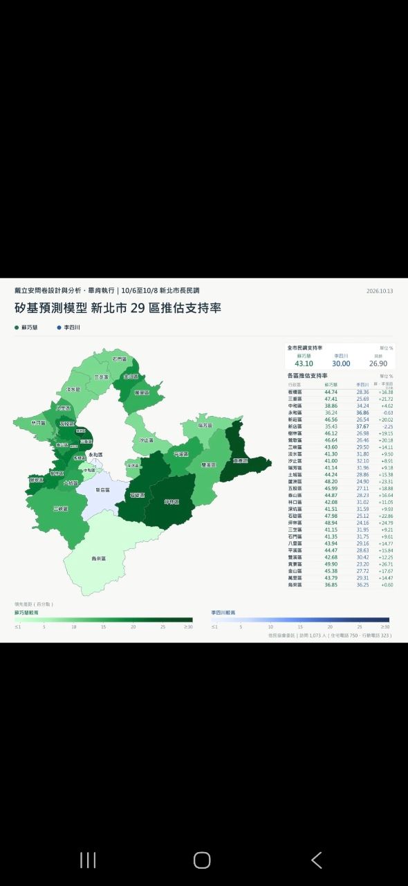
Task: Click the green 蘇巧慧較高 gradient scale bar
Action: tap(104, 620)
